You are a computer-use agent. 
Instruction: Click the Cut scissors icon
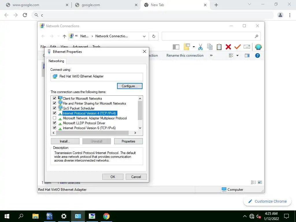coord(201,47)
